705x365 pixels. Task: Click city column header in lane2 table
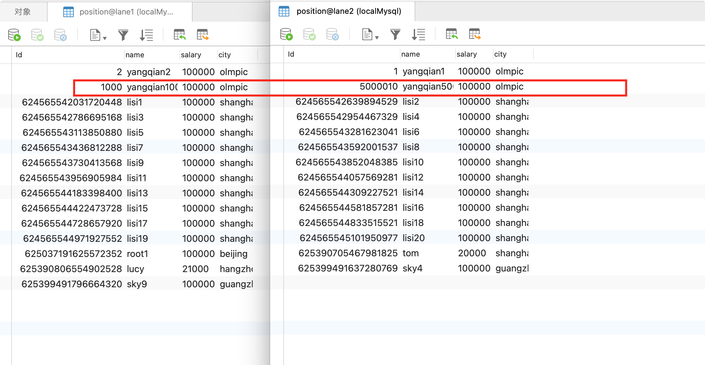click(500, 54)
